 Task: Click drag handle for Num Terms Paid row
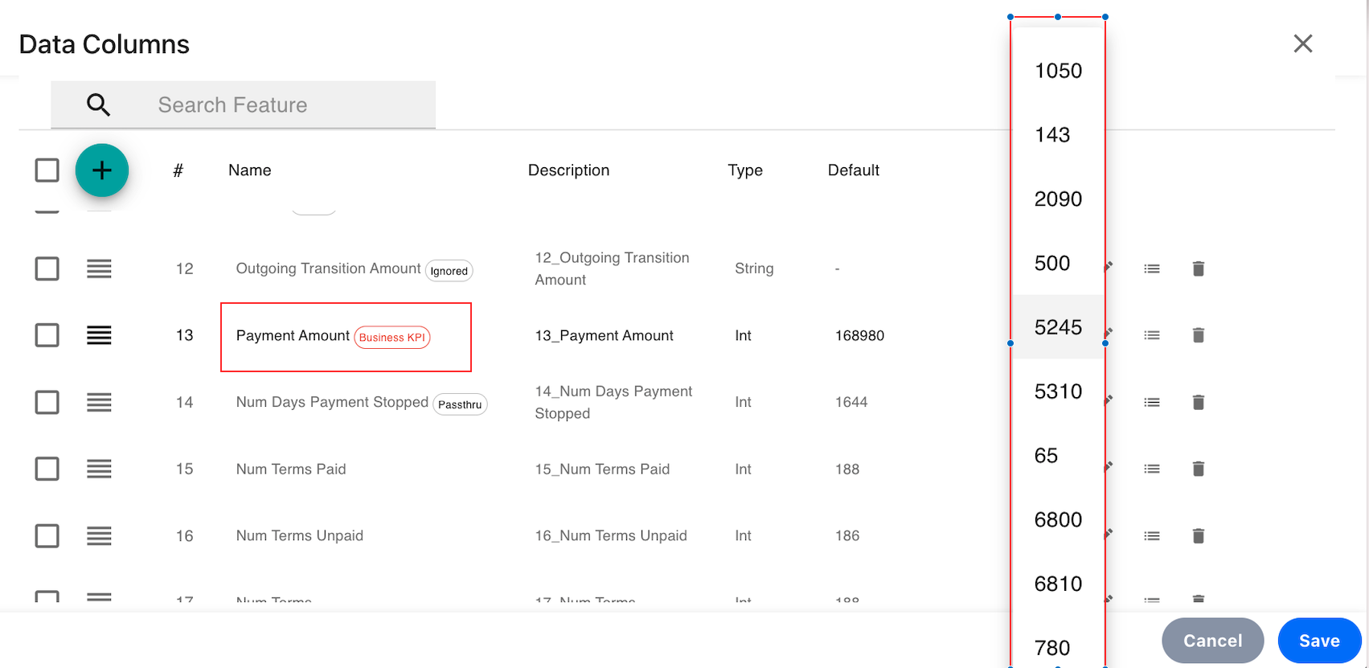[x=99, y=469]
